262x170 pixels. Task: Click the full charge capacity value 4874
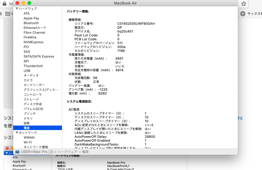tap(119, 70)
